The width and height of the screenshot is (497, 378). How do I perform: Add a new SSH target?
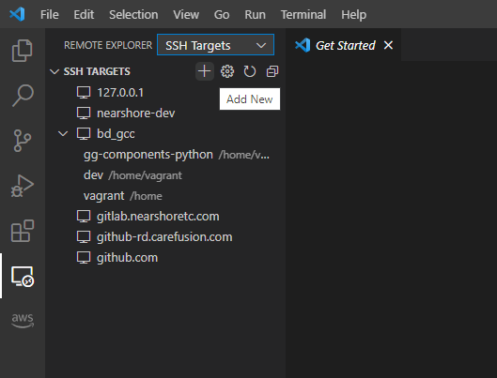(205, 71)
